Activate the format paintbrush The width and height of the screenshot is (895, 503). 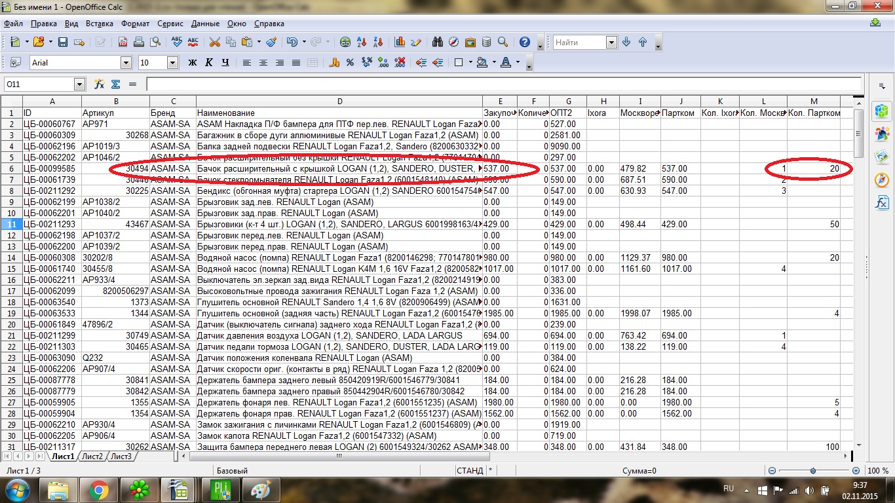click(x=271, y=42)
